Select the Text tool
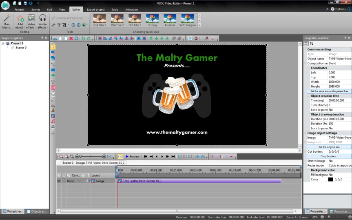Image resolution: width=352 pixels, height=220 pixels. (x=53, y=82)
